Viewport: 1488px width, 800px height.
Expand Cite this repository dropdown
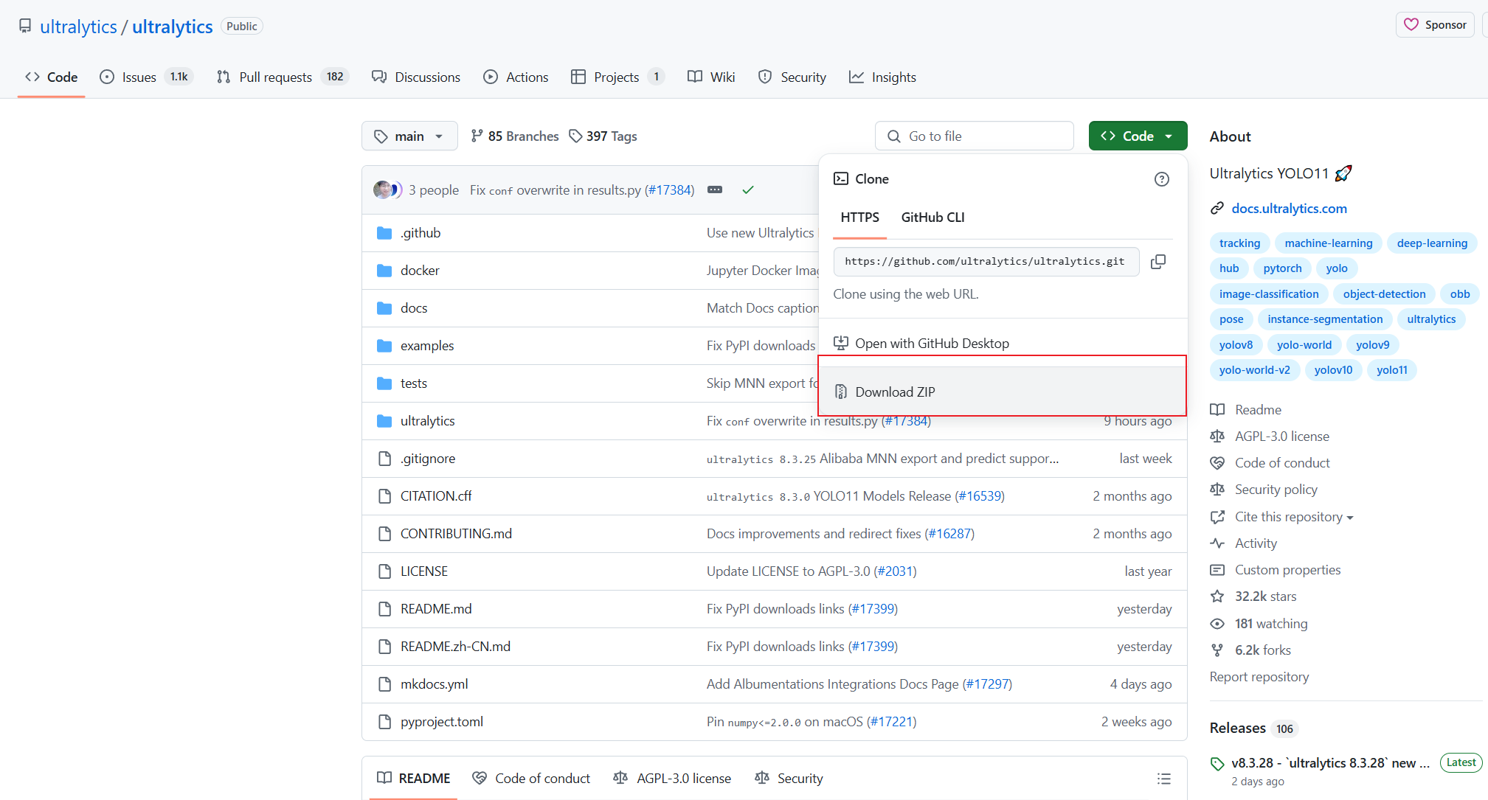pyautogui.click(x=1294, y=517)
